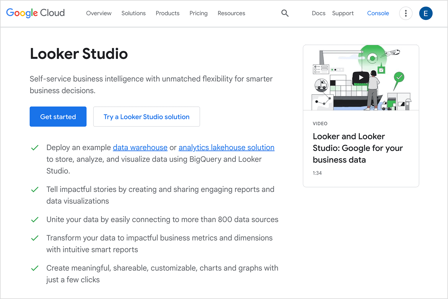The image size is (448, 299).
Task: Click Try a Looker Studio solution
Action: point(146,117)
